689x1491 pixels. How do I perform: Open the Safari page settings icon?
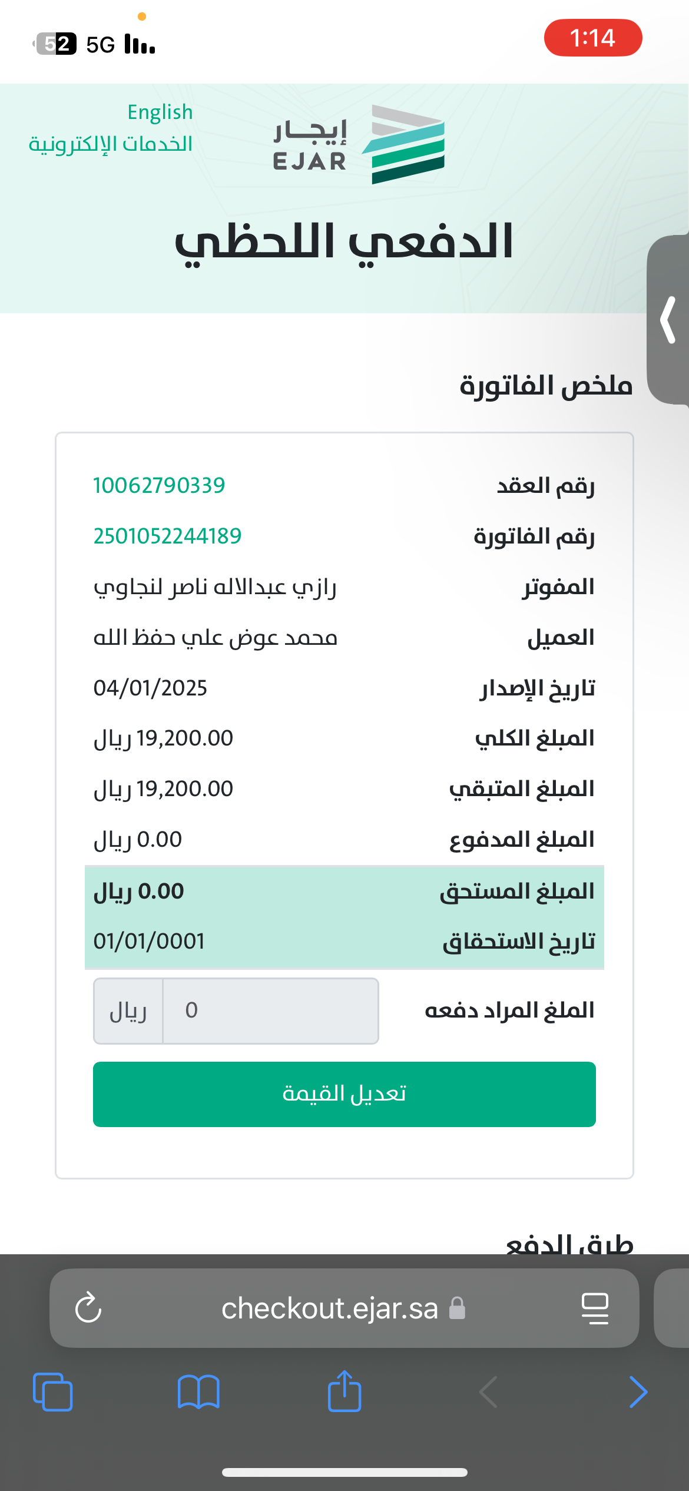[595, 1308]
